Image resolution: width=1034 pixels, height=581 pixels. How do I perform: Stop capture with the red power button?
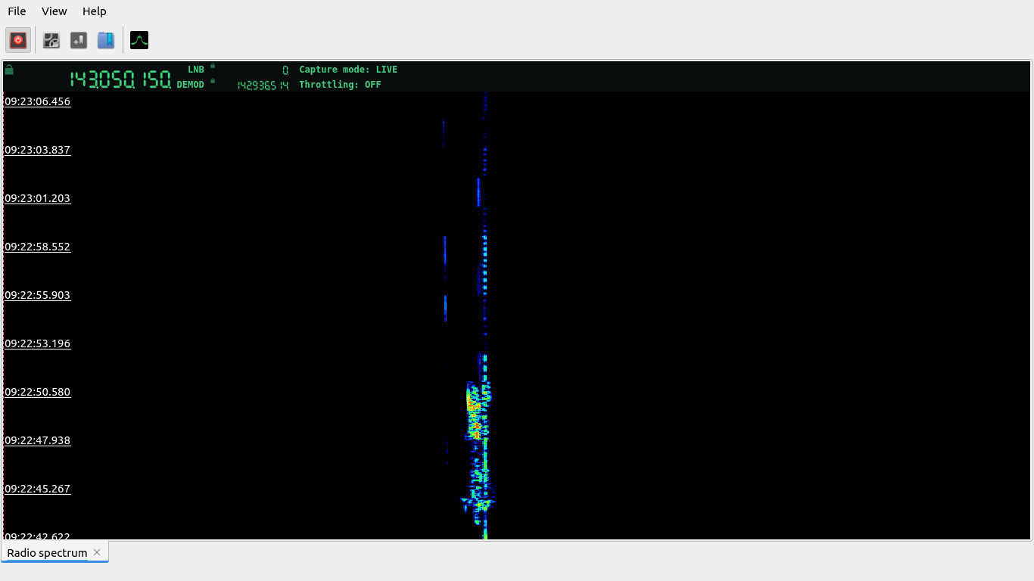point(18,40)
